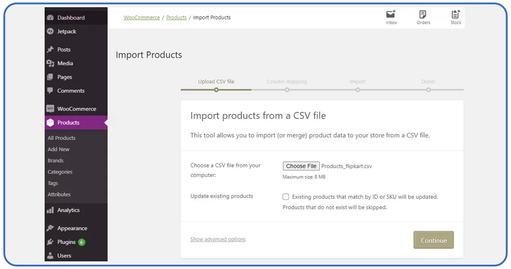Open the Media library icon
This screenshot has height=269, width=511.
coord(50,63)
